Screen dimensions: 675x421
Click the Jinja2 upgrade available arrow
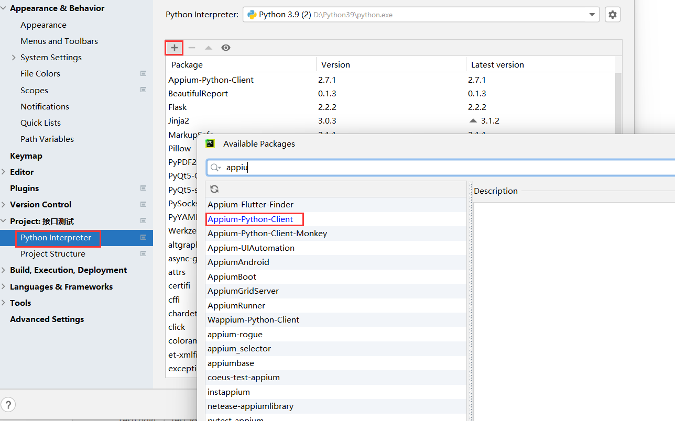[x=473, y=121]
